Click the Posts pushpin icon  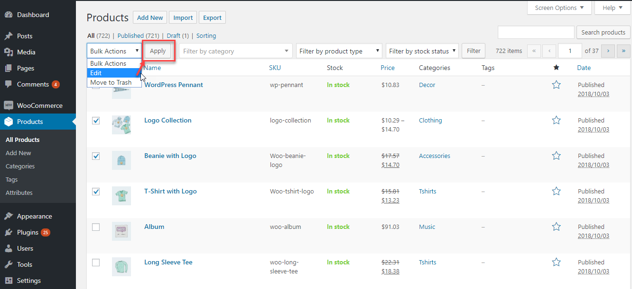coord(9,36)
